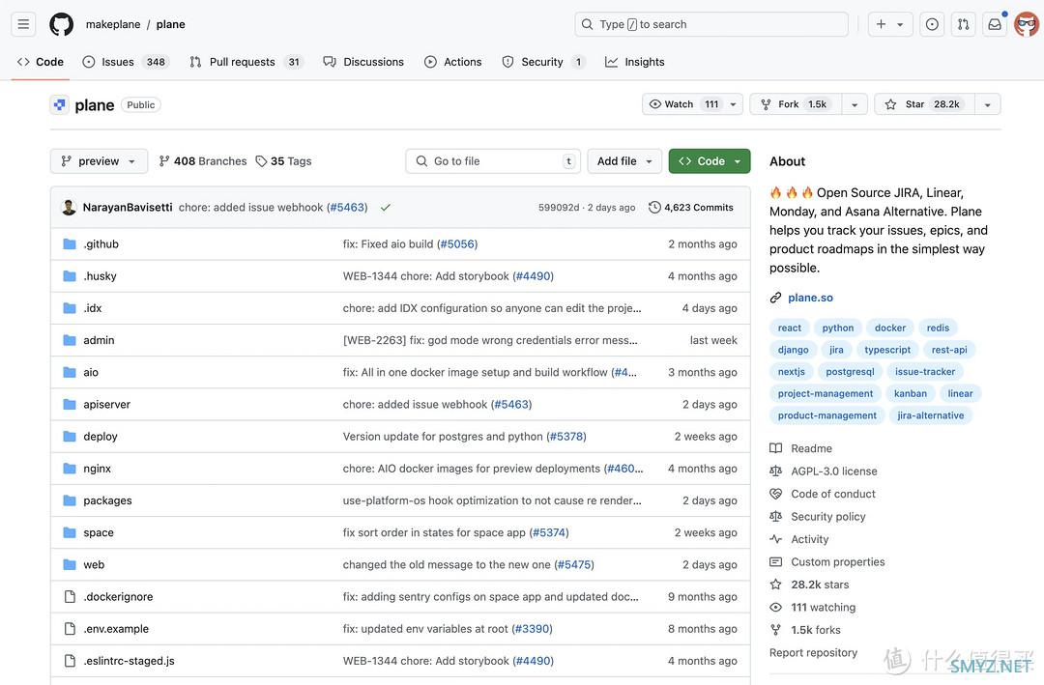1044x685 pixels.
Task: Open the hamburger navigation menu
Action: (23, 24)
